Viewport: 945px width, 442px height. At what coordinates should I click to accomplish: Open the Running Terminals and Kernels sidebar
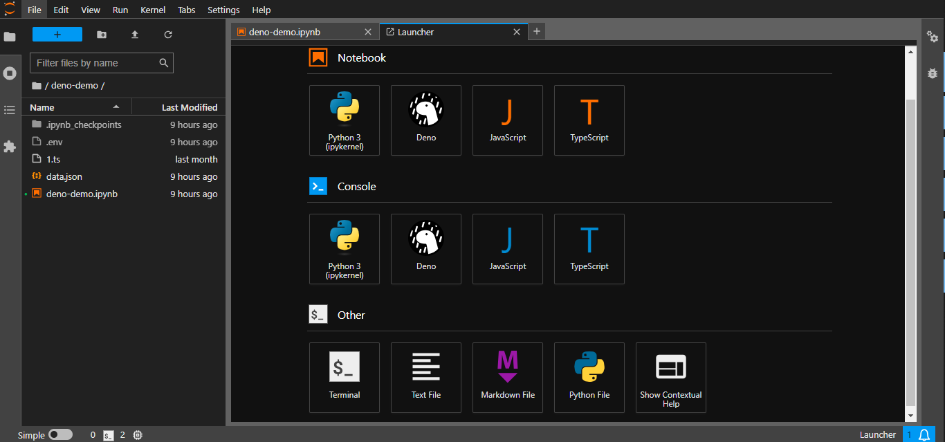click(x=10, y=73)
